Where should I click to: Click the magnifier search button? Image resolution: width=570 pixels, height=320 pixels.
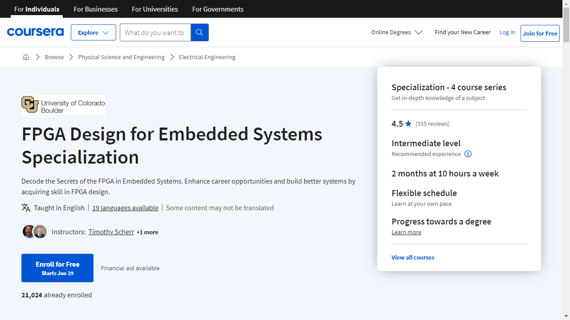[x=199, y=32]
